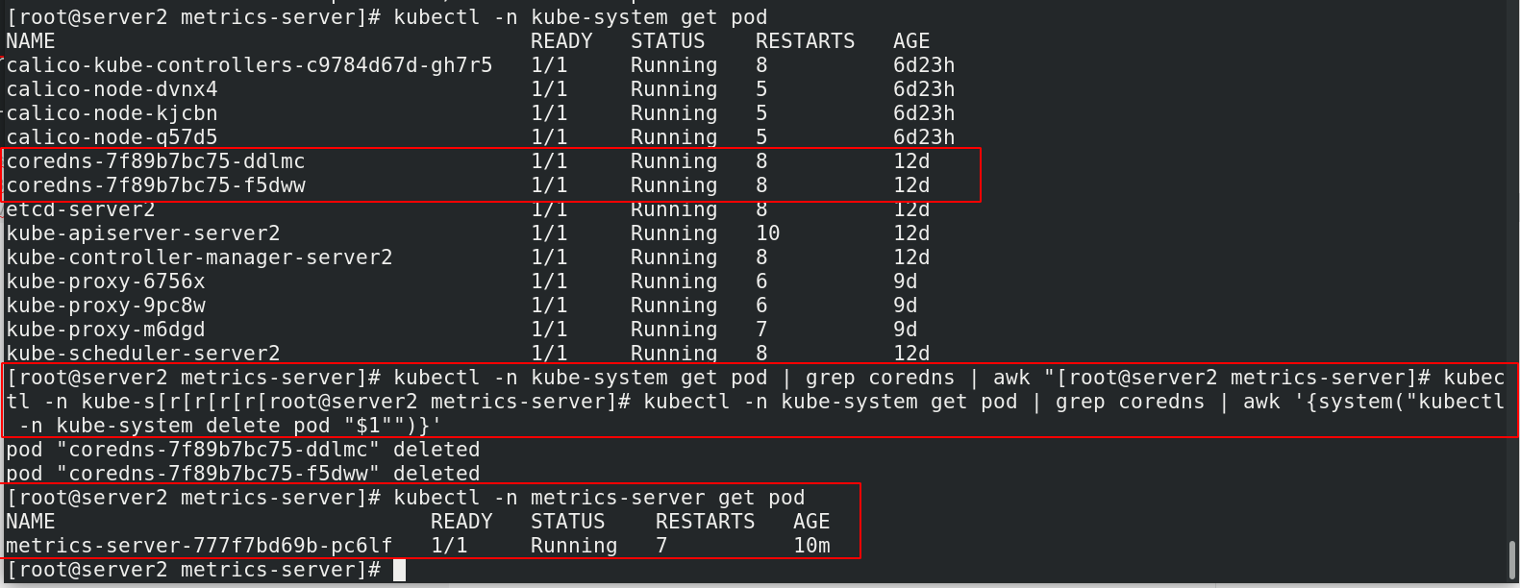Viewport: 1520px width, 588px height.
Task: Click the restart count 10 for kube-apiserver
Action: 767,233
